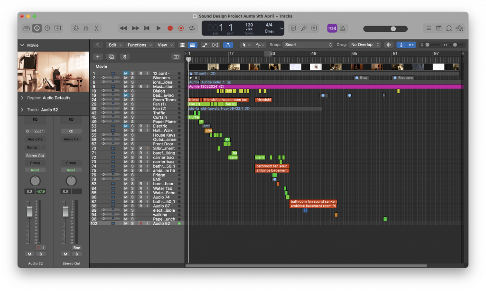This screenshot has height=291, width=486.
Task: Toggle the transport Solo S button
Action: 314,28
